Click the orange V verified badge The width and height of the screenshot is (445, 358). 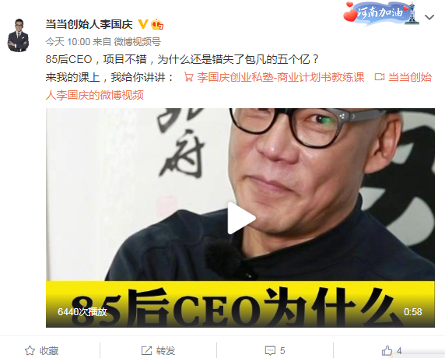[x=143, y=24]
